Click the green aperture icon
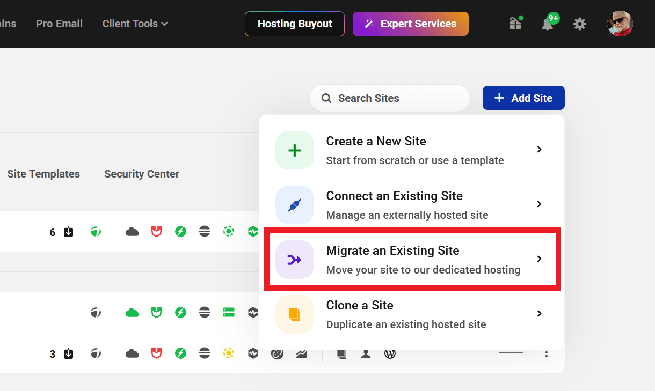The height and width of the screenshot is (391, 655). click(229, 232)
